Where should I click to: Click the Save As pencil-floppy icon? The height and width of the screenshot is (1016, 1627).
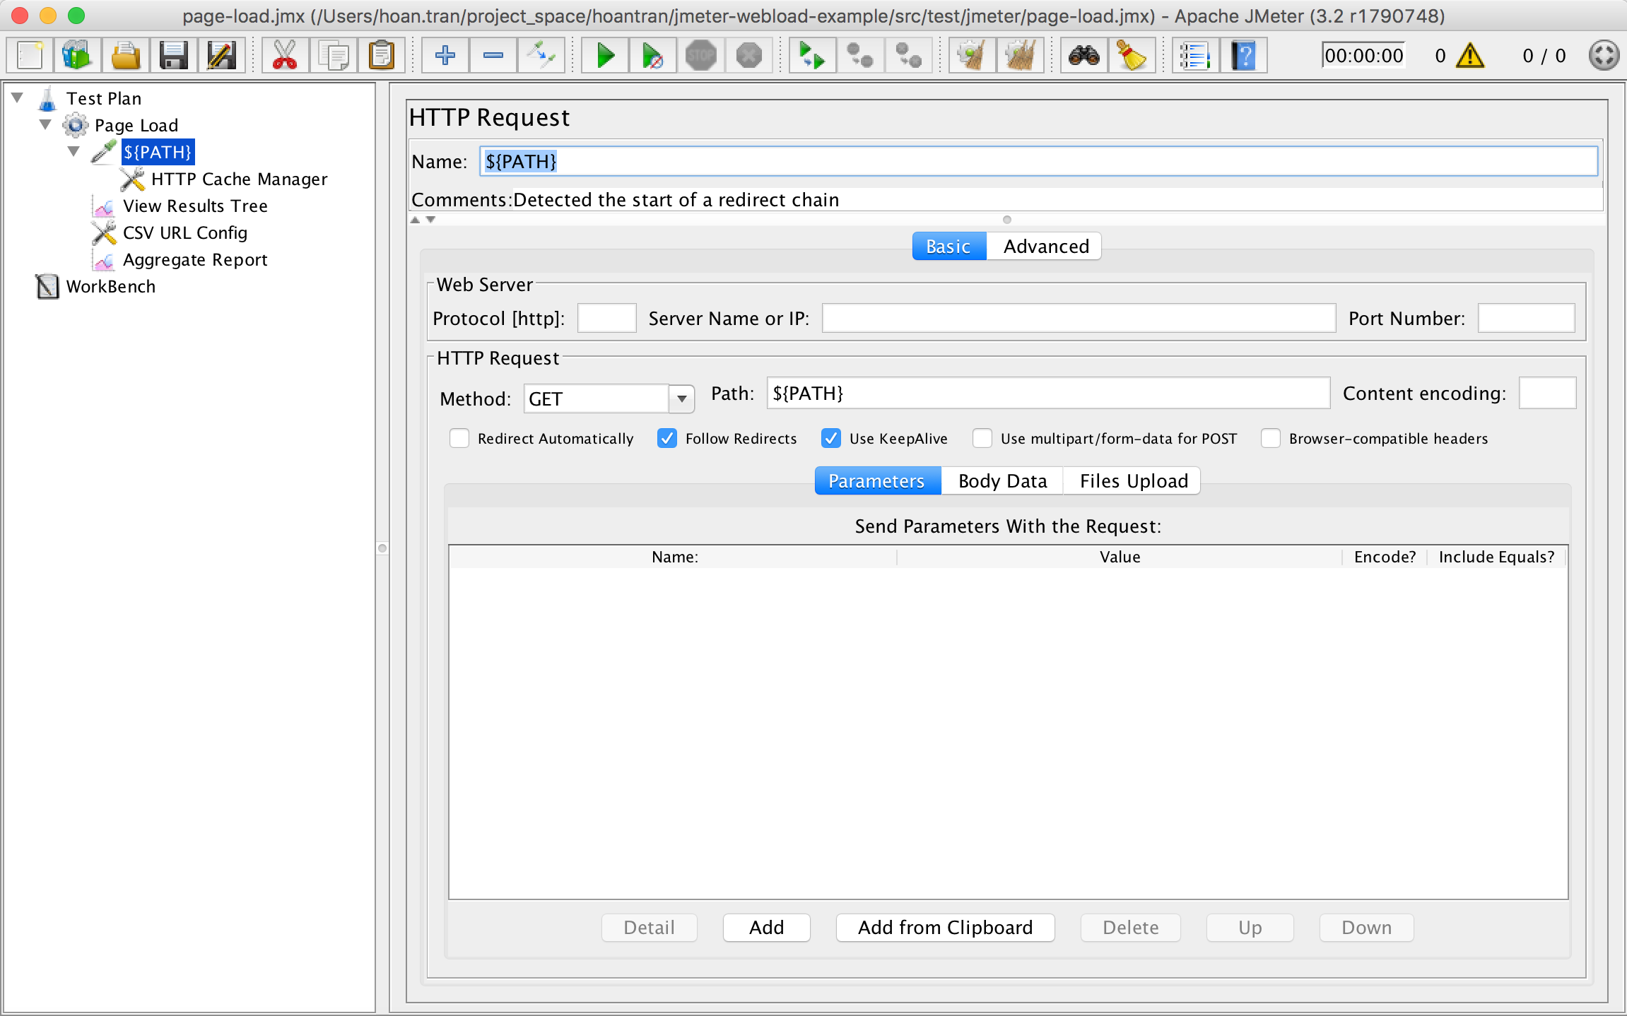tap(221, 55)
